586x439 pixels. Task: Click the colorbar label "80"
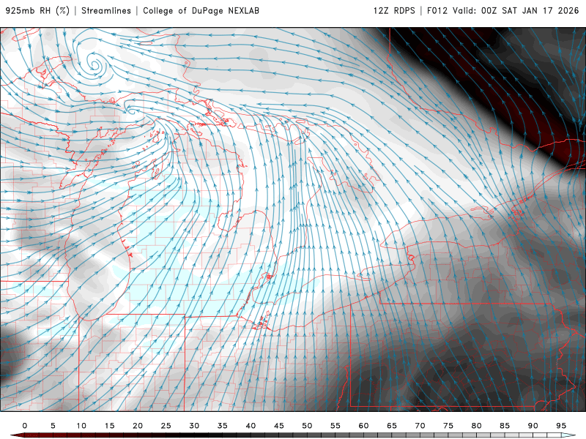477,426
